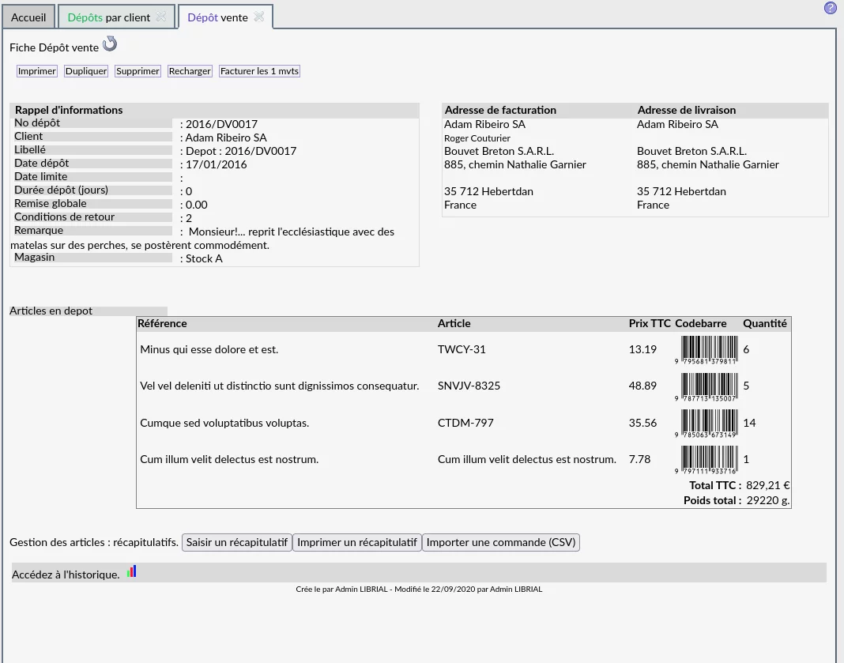The height and width of the screenshot is (663, 844).
Task: Switch to the Accueil tab
Action: (x=28, y=17)
